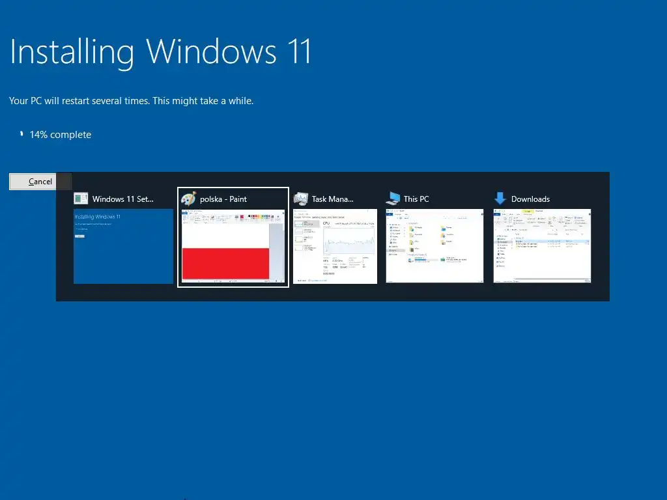This screenshot has height=500, width=667.
Task: Click the "Task Mana..." title text
Action: 333,199
